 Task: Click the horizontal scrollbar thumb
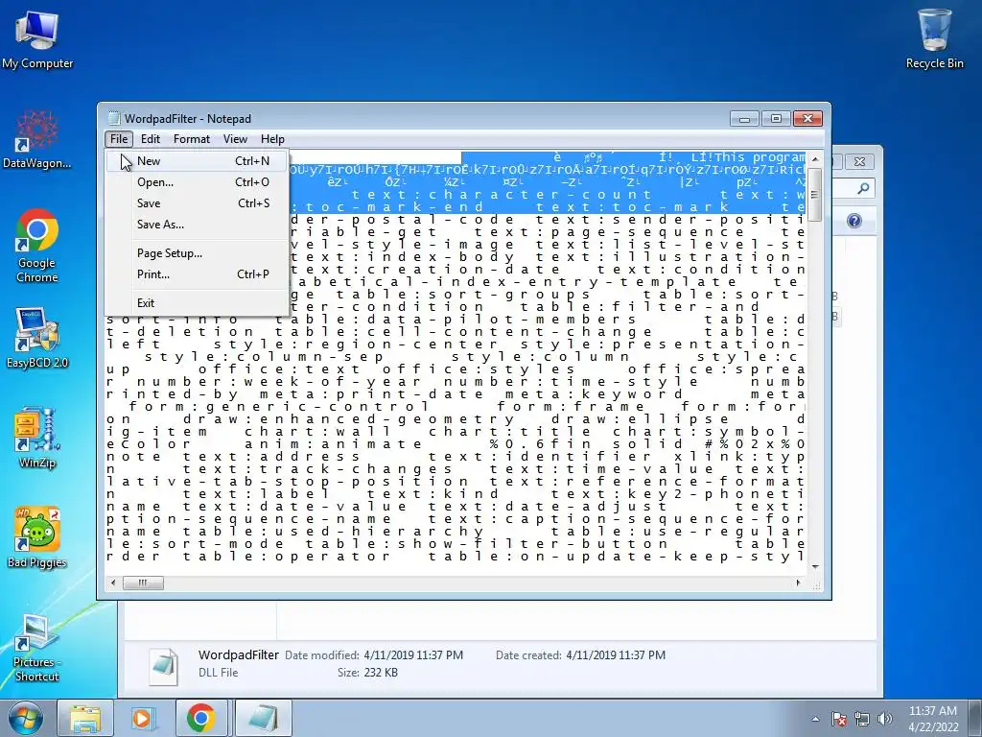(143, 582)
